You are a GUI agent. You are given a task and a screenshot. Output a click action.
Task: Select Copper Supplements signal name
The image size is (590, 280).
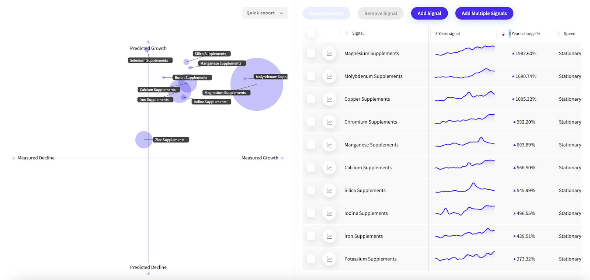367,99
